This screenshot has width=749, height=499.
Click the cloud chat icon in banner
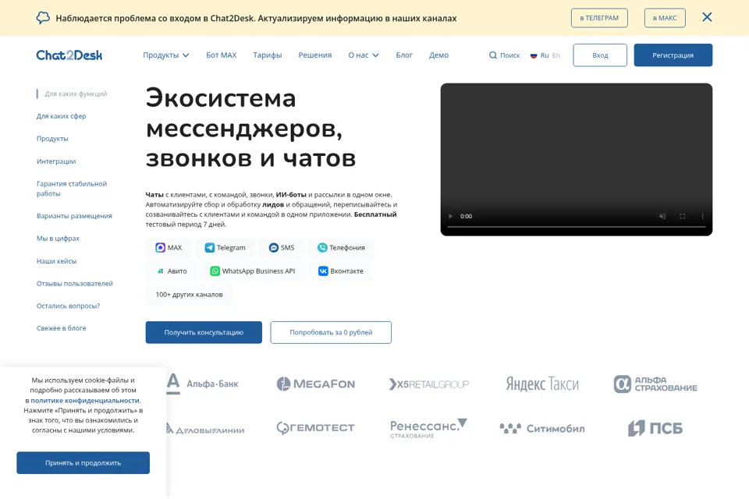pos(43,18)
